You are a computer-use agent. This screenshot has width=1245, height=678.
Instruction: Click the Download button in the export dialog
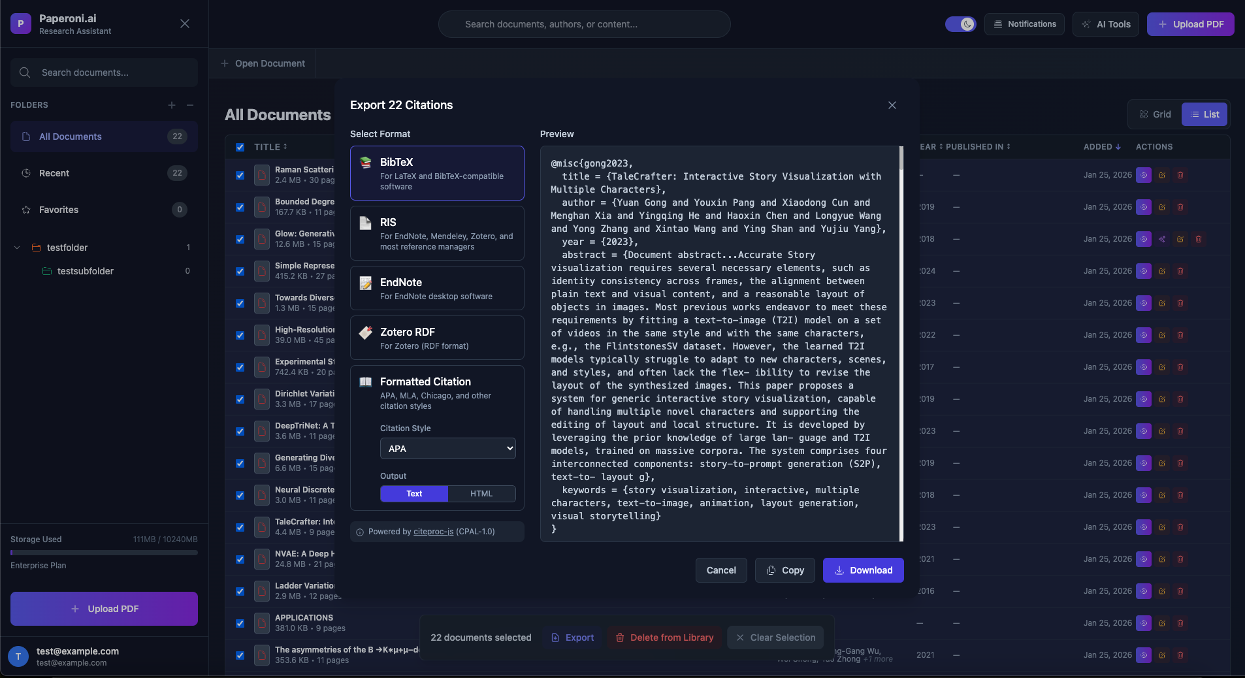(863, 570)
